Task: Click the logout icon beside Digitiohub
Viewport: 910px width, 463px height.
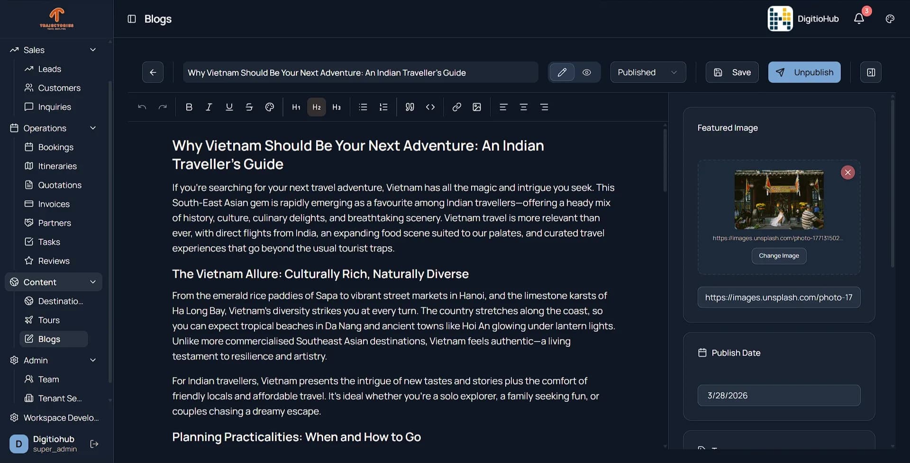Action: pyautogui.click(x=94, y=444)
